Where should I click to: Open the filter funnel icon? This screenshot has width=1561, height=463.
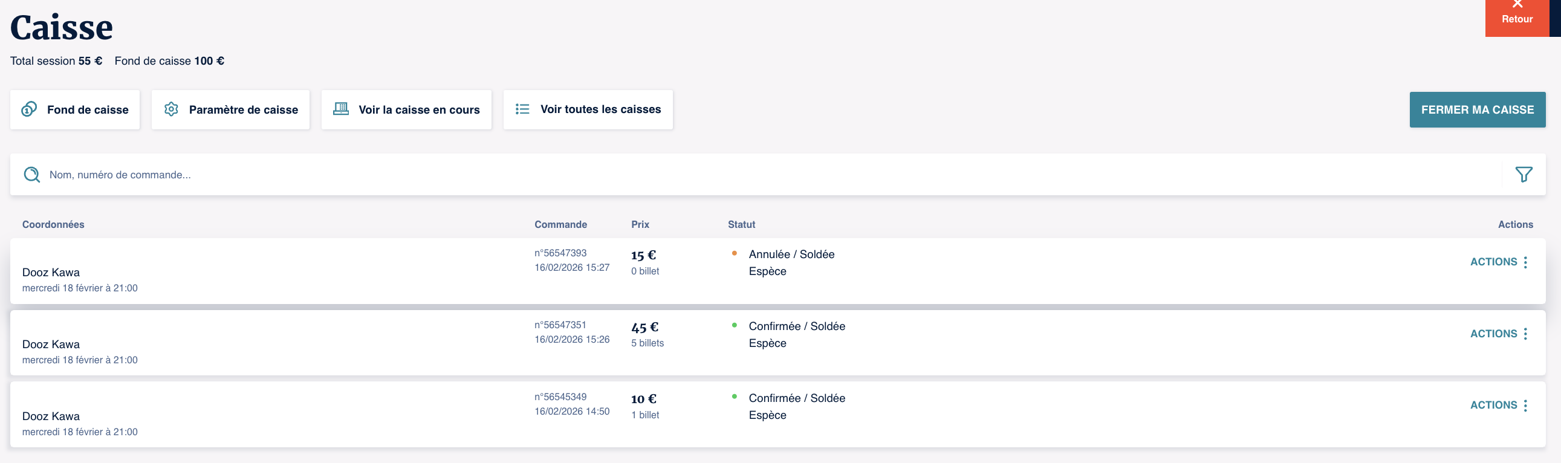(1524, 175)
